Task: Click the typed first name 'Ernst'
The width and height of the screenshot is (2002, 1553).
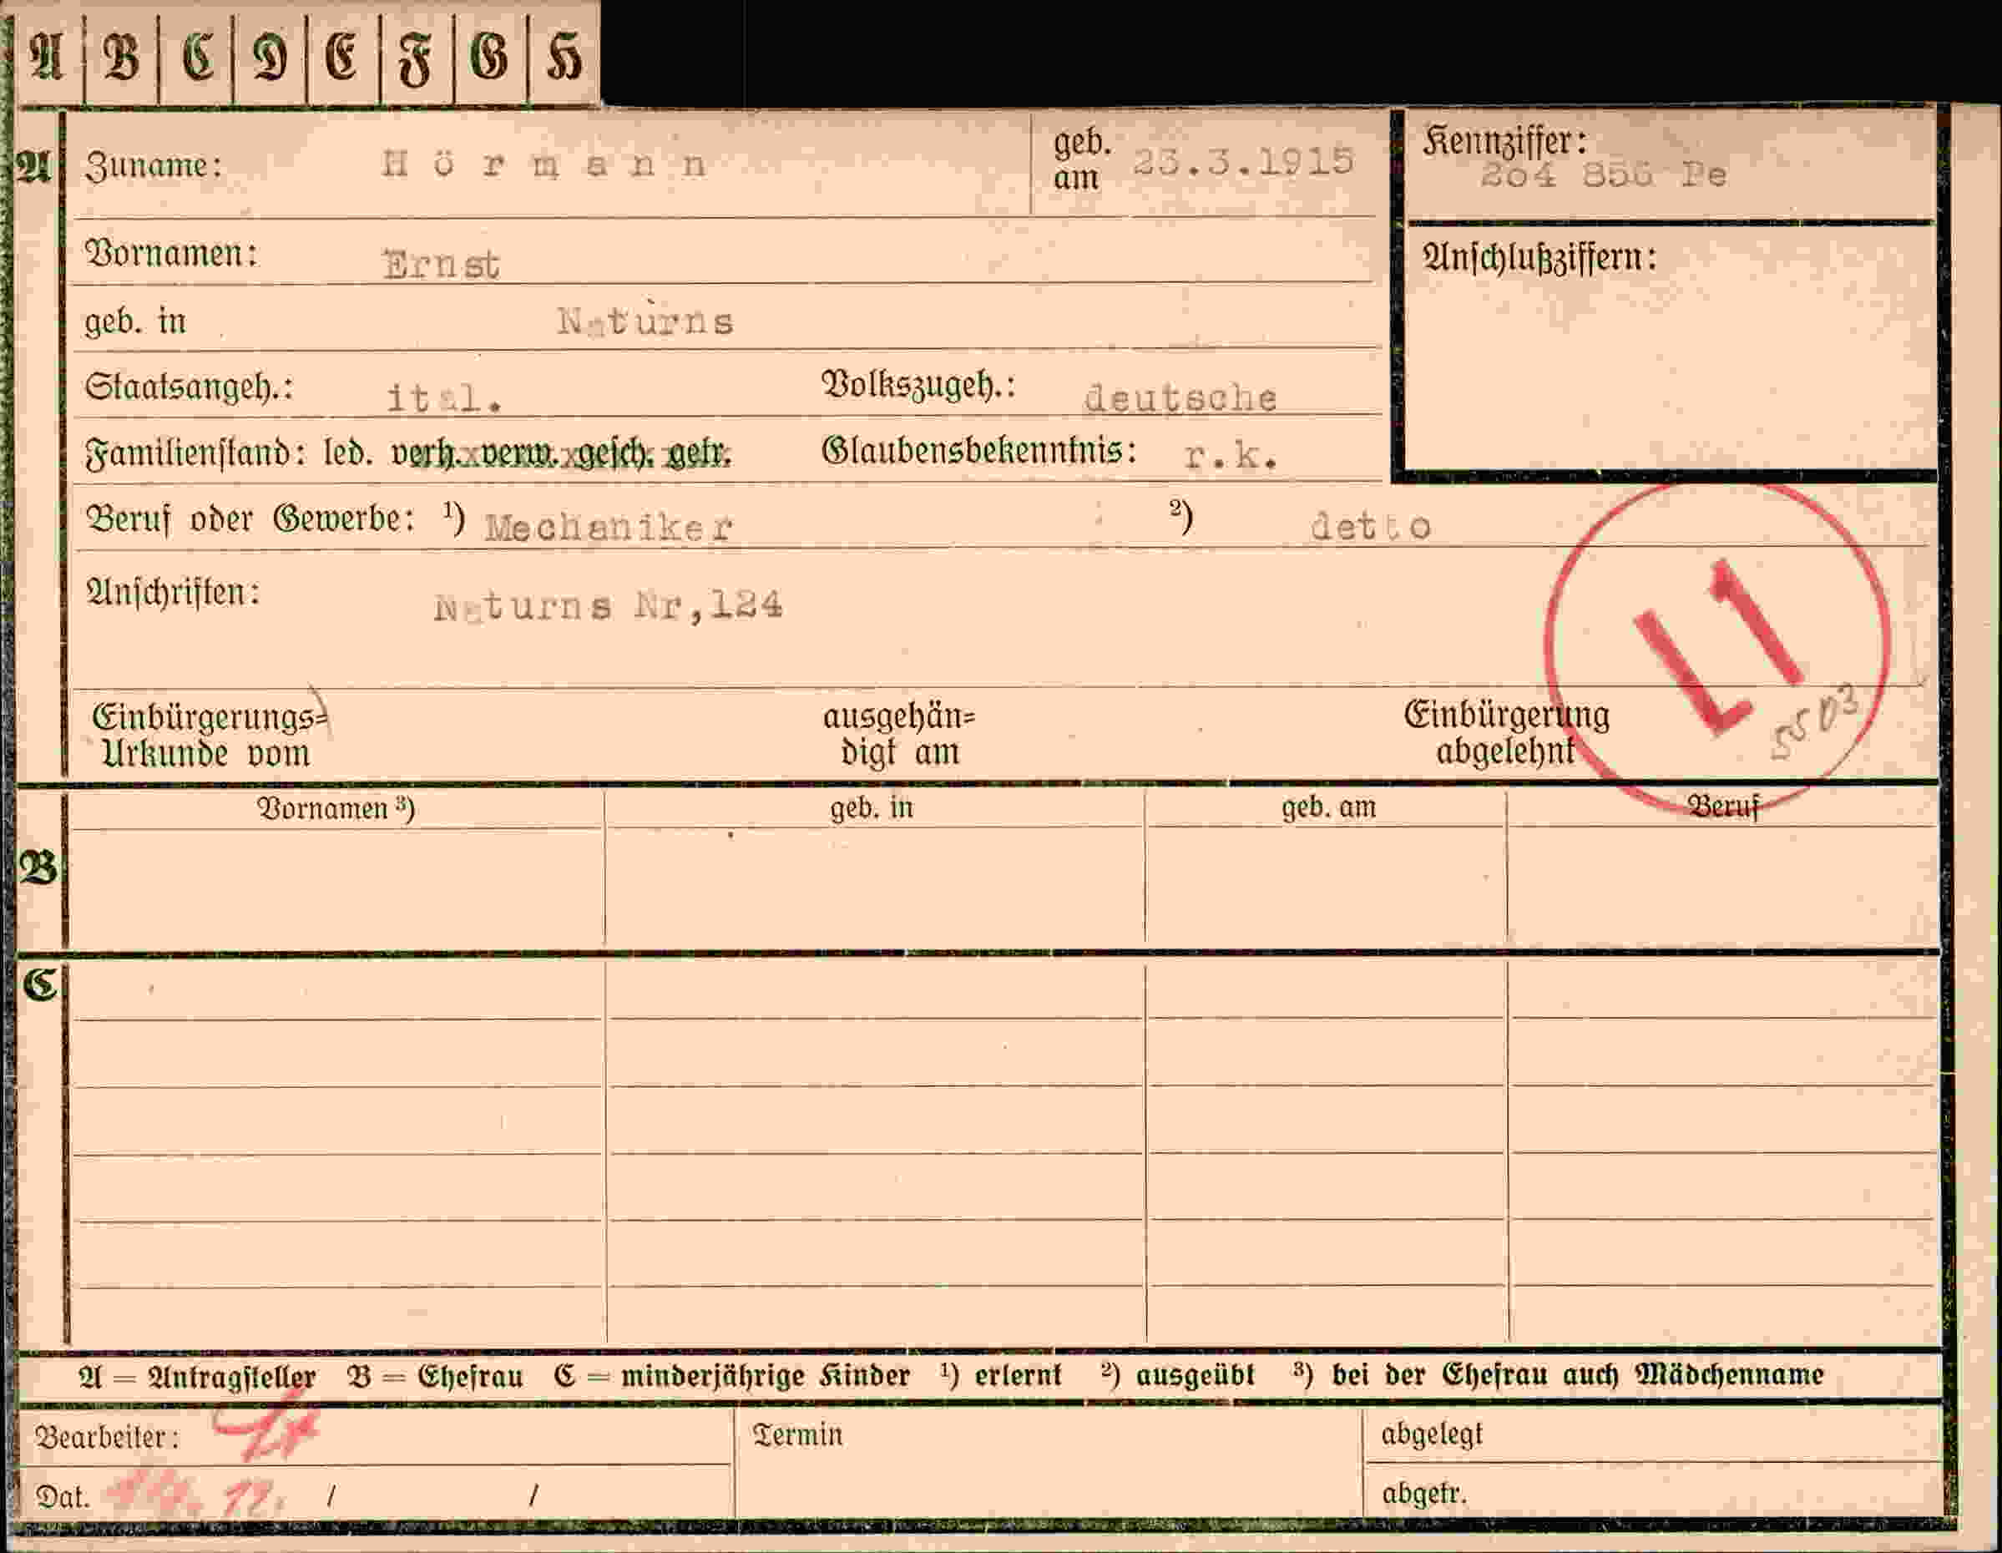Action: [x=441, y=265]
